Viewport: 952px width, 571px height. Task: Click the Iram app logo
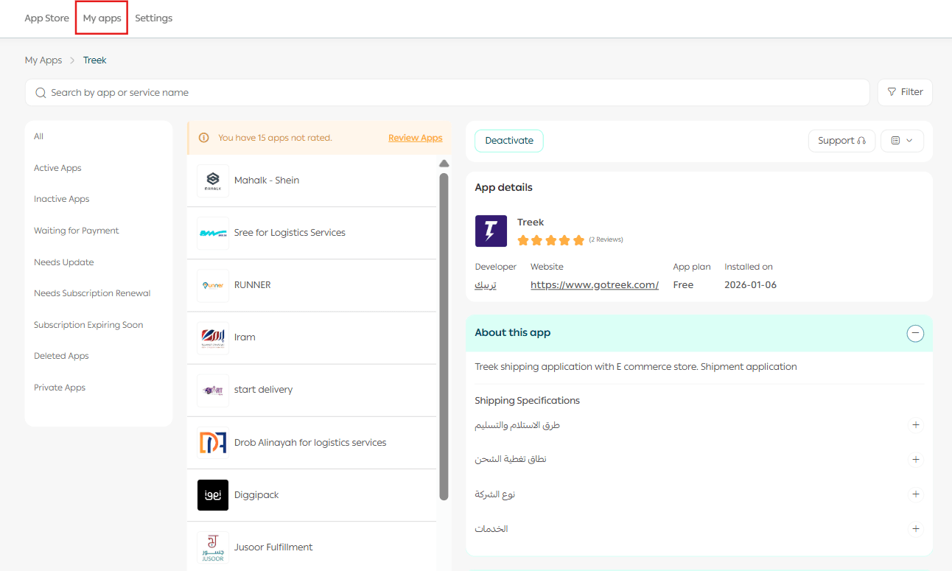213,337
